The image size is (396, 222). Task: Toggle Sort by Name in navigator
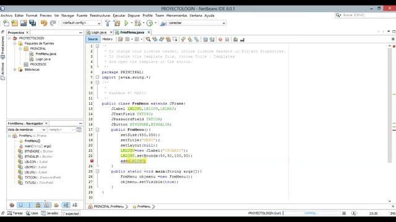point(66,205)
